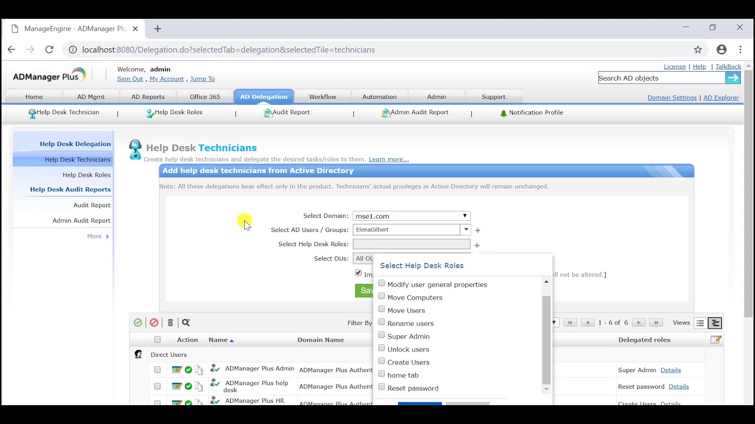The image size is (755, 424).
Task: Open the Domain Settings link
Action: 672,98
